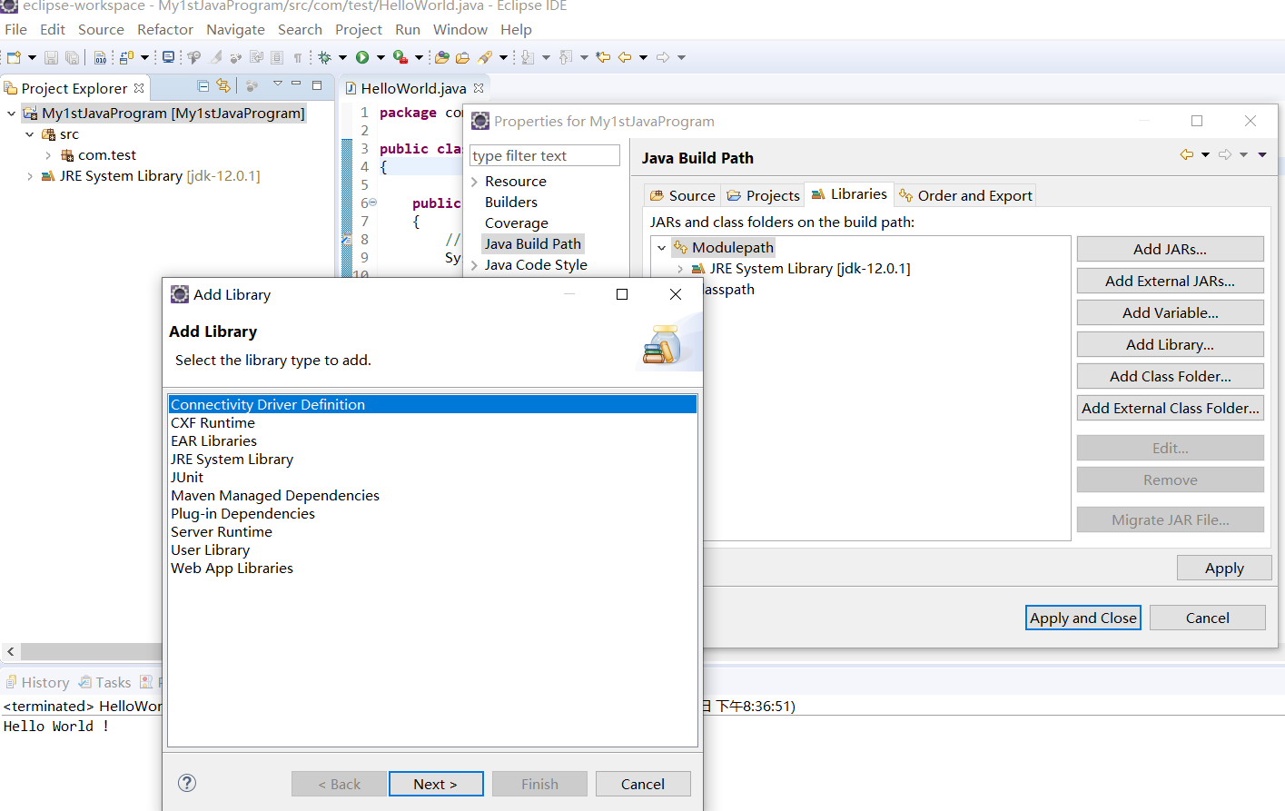Toggle pilcrow Show Whitespace Characters icon
This screenshot has height=811, width=1285.
click(297, 57)
